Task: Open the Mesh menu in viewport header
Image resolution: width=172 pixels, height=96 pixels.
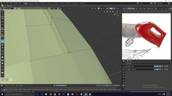Action: 33,8
